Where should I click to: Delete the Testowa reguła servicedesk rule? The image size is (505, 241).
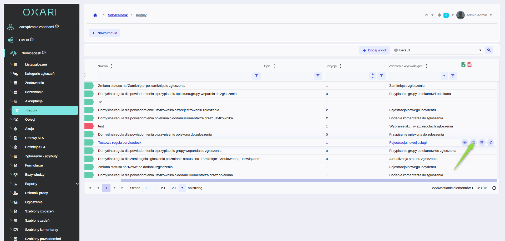coord(482,142)
